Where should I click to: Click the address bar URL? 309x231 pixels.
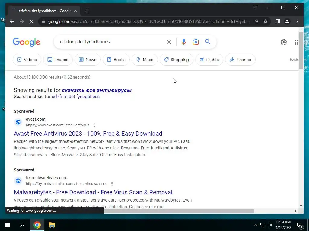click(149, 21)
